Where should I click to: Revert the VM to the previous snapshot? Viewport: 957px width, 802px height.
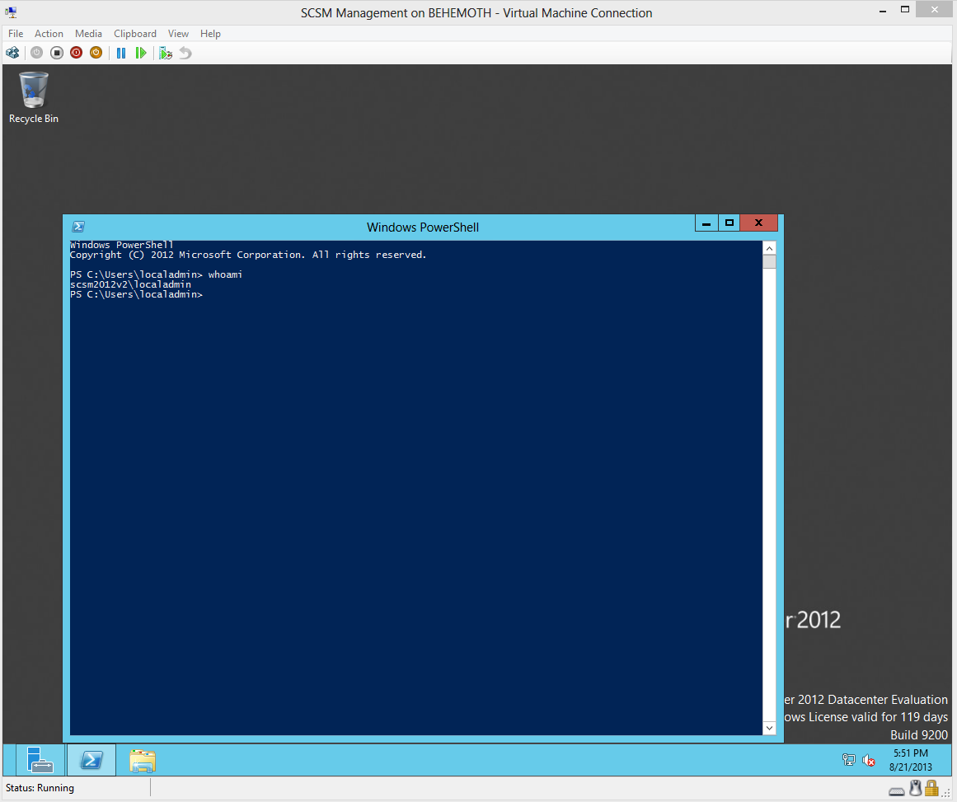tap(185, 53)
